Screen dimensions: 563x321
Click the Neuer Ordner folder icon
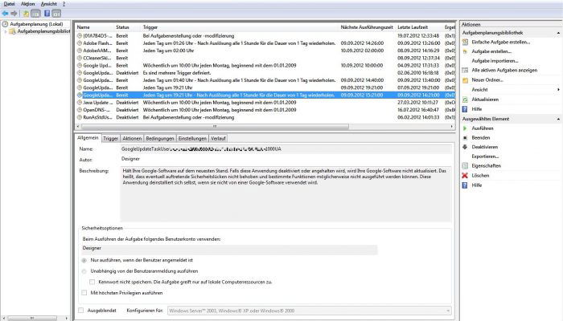pos(465,80)
